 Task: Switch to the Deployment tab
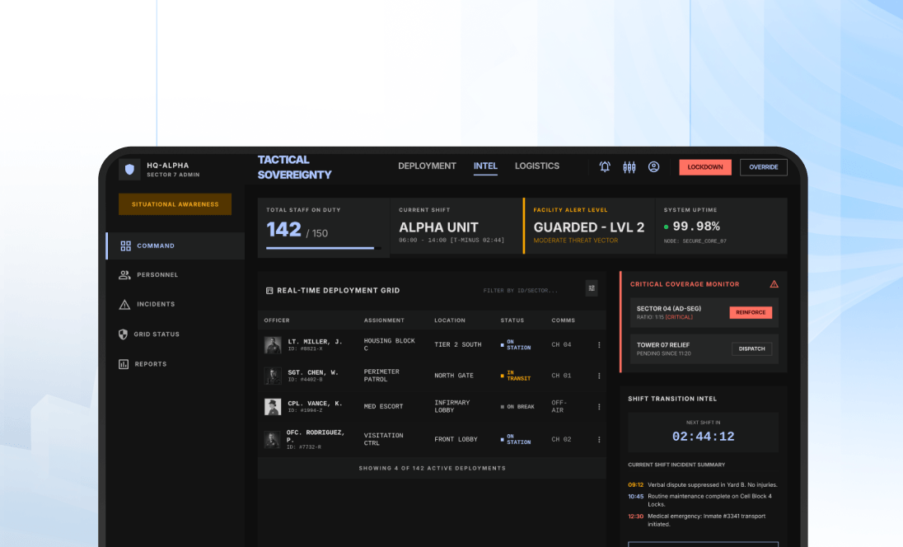pos(427,166)
